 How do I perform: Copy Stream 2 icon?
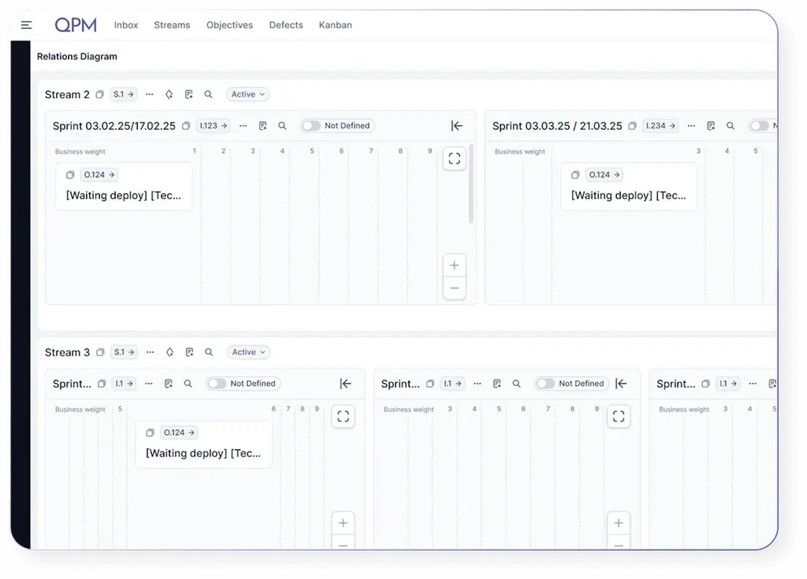[100, 94]
